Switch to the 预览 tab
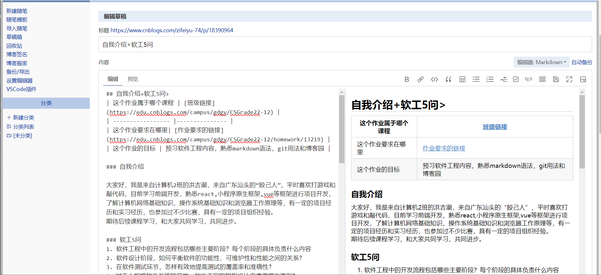 tap(133, 79)
